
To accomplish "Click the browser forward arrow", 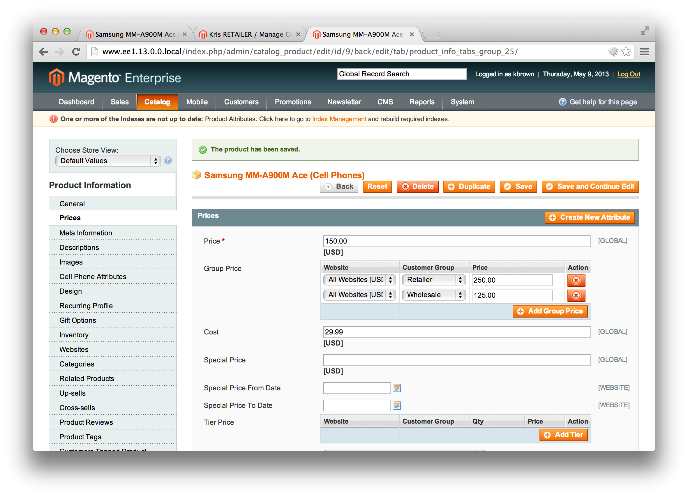I will click(x=60, y=52).
